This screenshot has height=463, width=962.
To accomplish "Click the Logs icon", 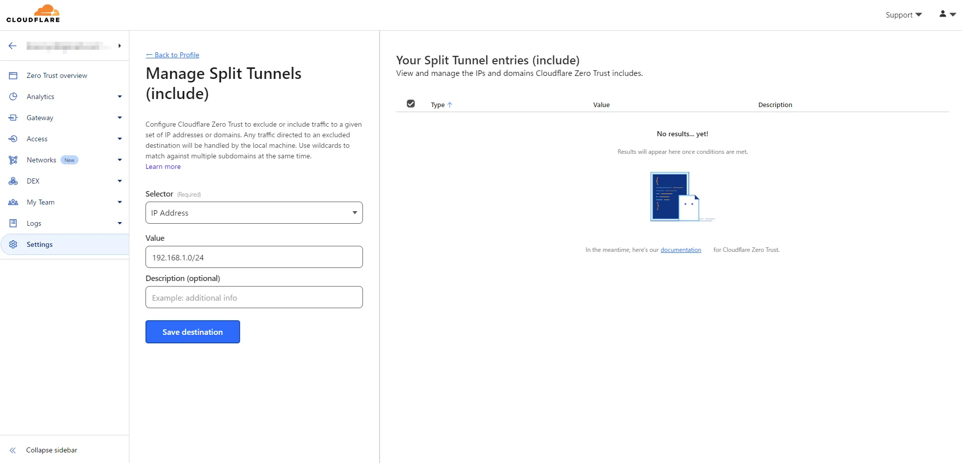I will [13, 223].
